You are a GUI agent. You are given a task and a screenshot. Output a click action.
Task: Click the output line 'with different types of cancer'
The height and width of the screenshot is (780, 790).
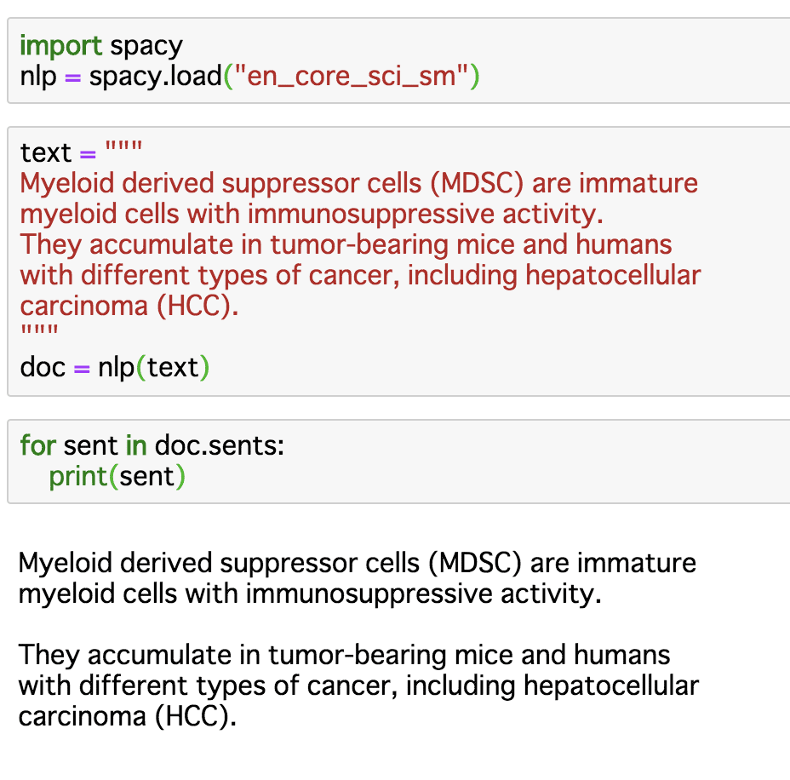[x=358, y=685]
